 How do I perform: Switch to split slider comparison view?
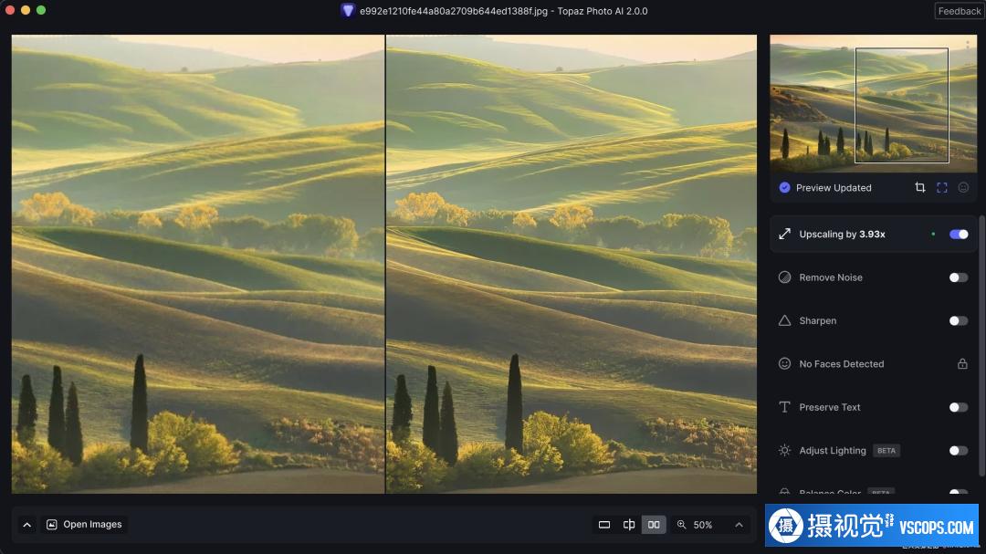point(629,525)
